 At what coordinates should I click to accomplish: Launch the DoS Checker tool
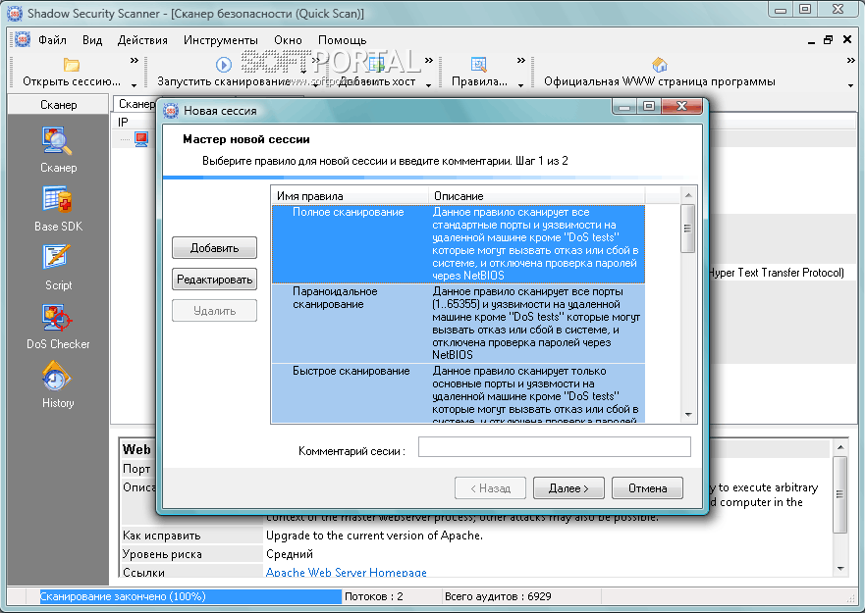coord(58,327)
